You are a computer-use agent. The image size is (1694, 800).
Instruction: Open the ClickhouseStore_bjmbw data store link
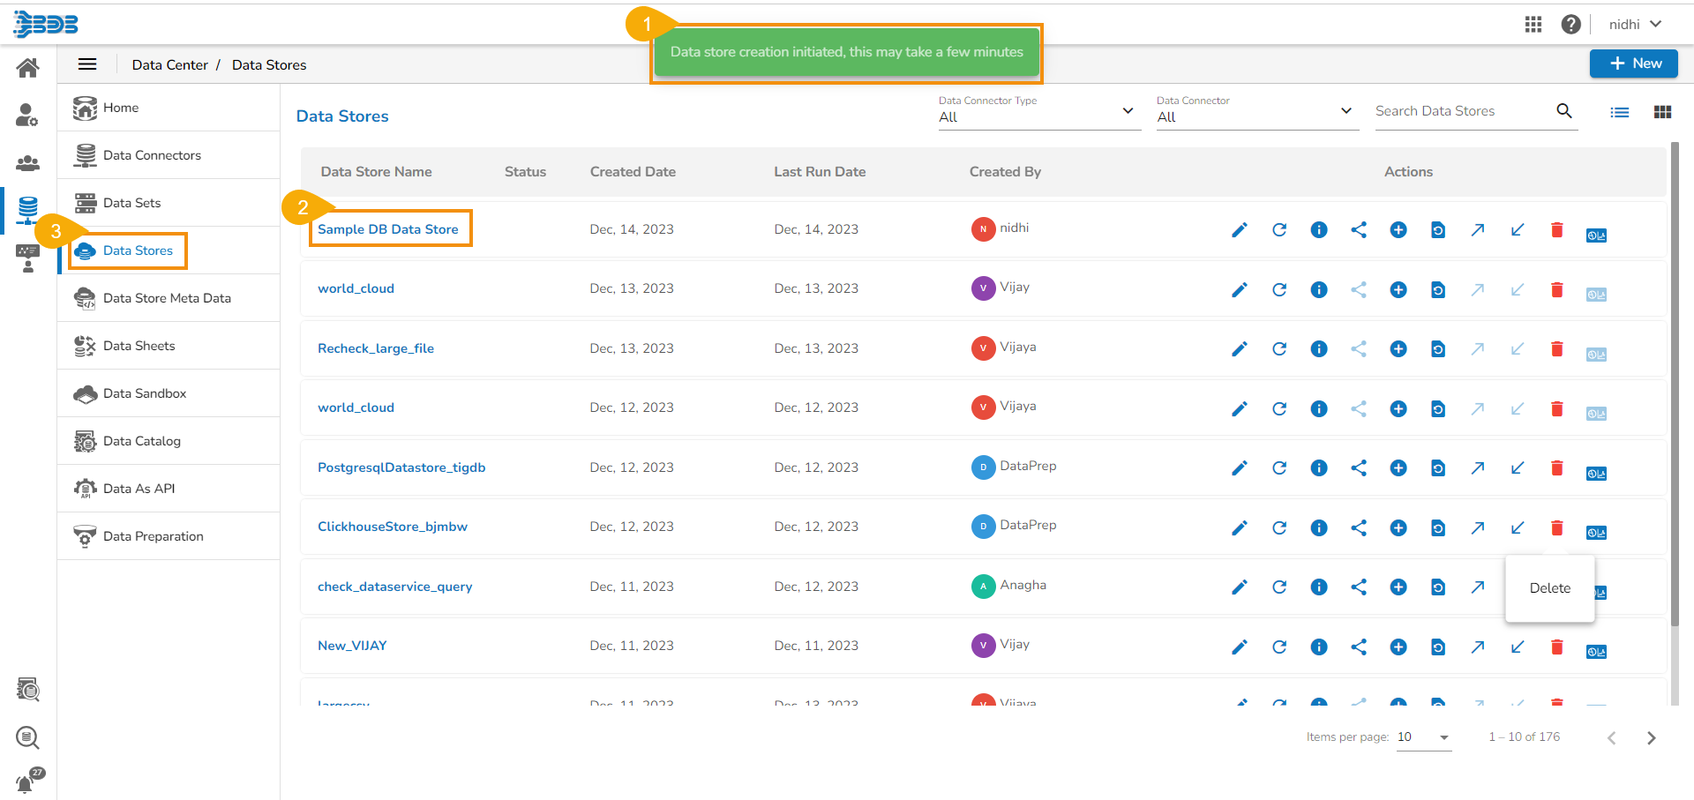(x=393, y=527)
